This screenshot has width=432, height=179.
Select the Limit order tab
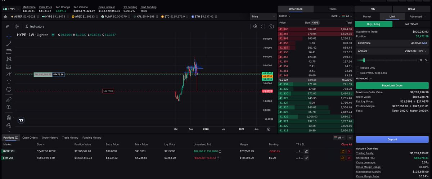(x=392, y=16)
